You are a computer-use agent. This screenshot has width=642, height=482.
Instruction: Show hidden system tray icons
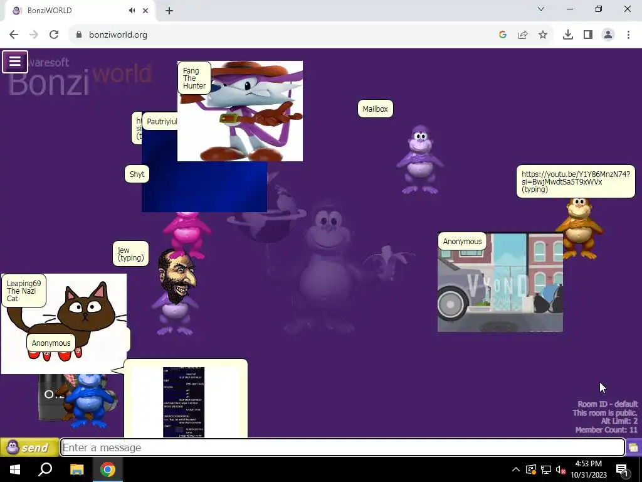click(516, 469)
